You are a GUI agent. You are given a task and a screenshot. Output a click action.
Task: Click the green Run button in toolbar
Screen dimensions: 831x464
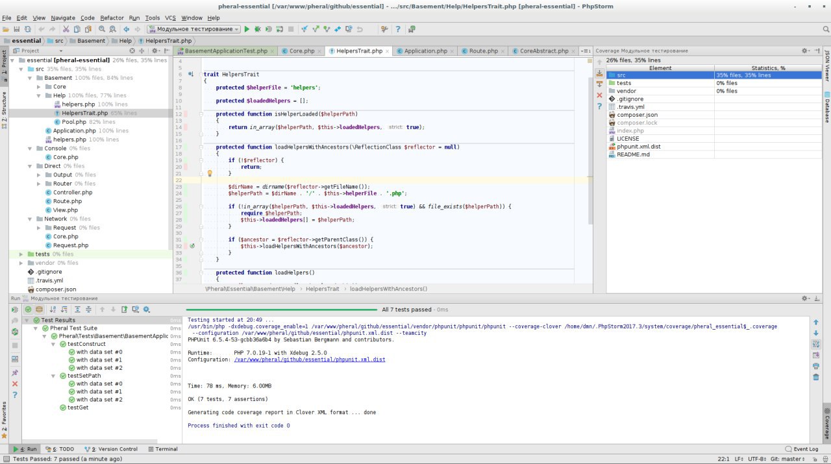point(247,29)
